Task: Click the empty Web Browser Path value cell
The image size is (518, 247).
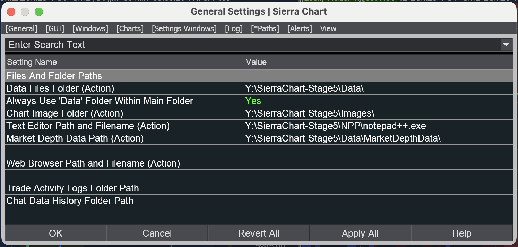Action: 379,163
